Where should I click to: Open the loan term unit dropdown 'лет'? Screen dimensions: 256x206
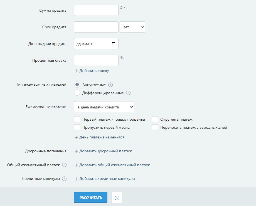click(x=132, y=27)
